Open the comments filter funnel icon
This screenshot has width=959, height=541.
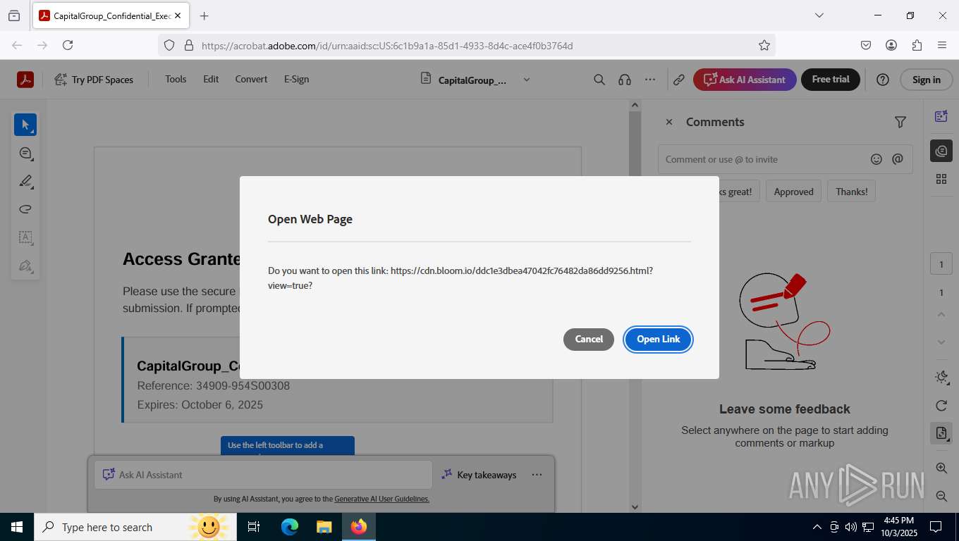coord(900,122)
